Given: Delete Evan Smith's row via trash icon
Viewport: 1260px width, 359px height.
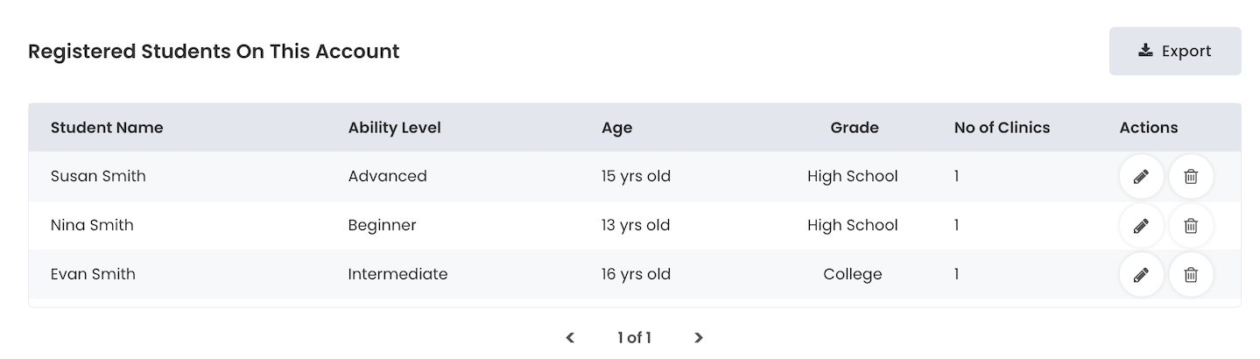Looking at the screenshot, I should tap(1191, 275).
